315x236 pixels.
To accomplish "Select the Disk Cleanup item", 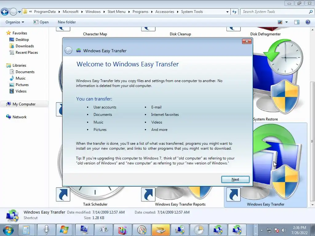I will [180, 34].
